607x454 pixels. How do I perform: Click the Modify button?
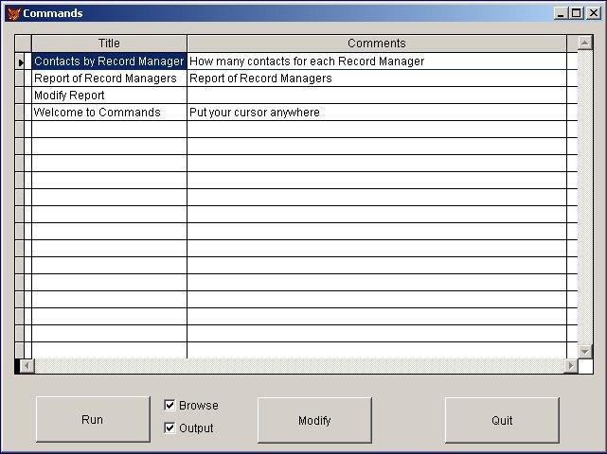pyautogui.click(x=314, y=420)
